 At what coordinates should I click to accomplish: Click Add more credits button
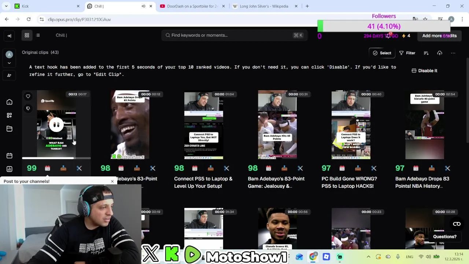[x=439, y=36]
